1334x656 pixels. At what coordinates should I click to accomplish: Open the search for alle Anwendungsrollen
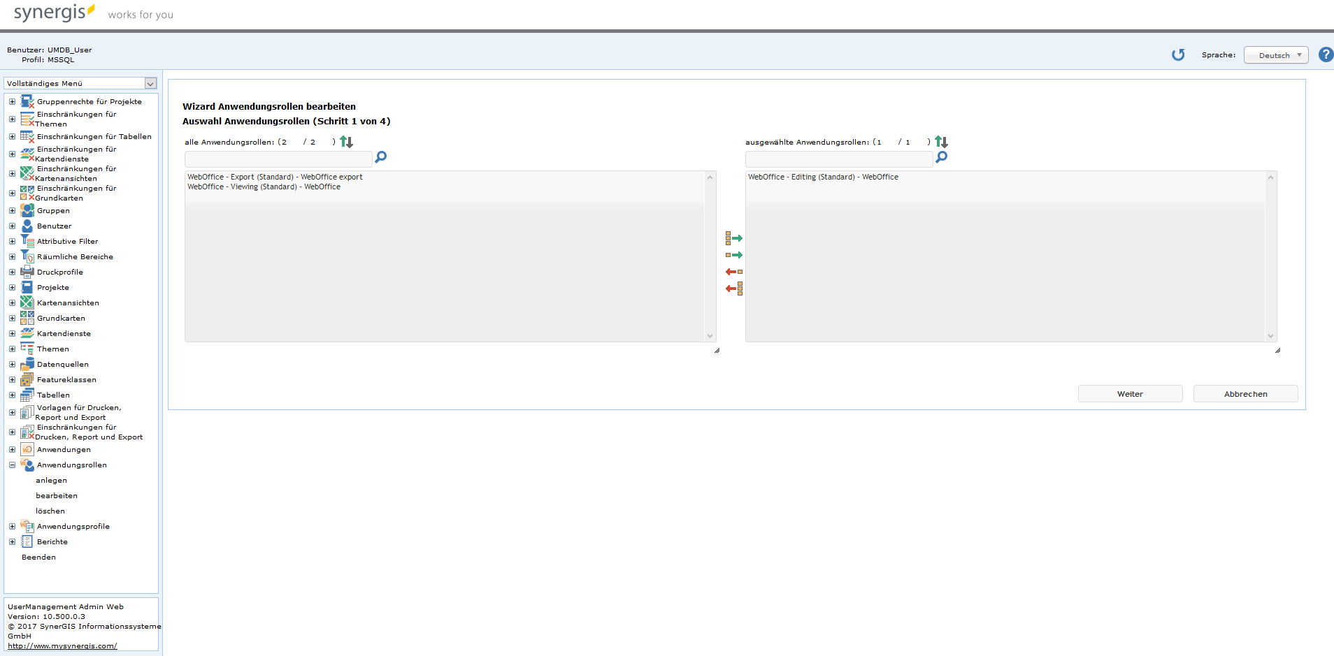click(380, 157)
